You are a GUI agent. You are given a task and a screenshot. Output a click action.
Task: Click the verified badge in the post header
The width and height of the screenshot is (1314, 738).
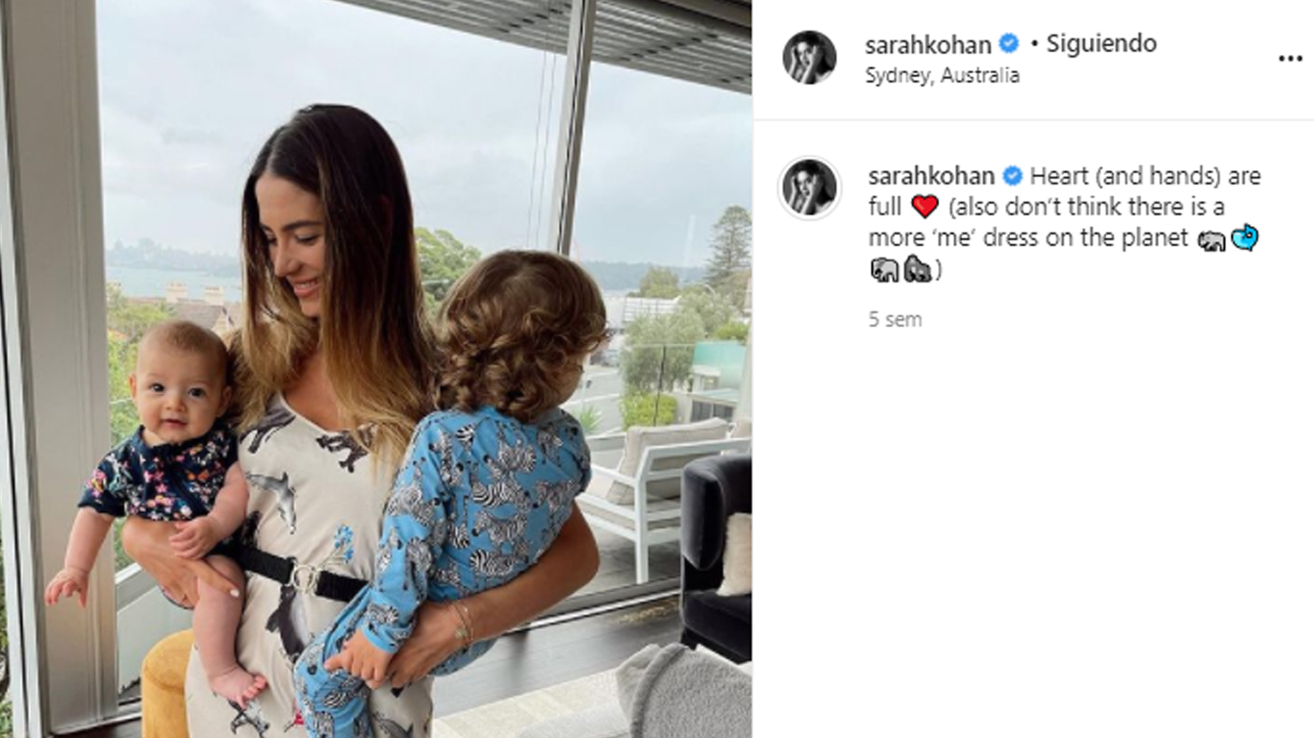(1009, 43)
